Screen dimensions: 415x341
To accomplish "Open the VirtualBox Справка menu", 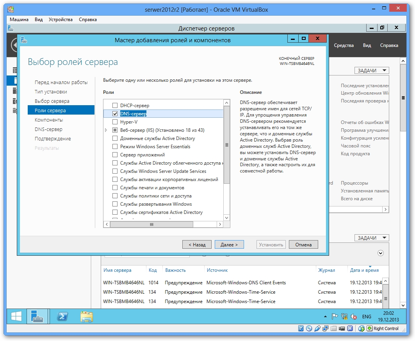I will point(88,19).
